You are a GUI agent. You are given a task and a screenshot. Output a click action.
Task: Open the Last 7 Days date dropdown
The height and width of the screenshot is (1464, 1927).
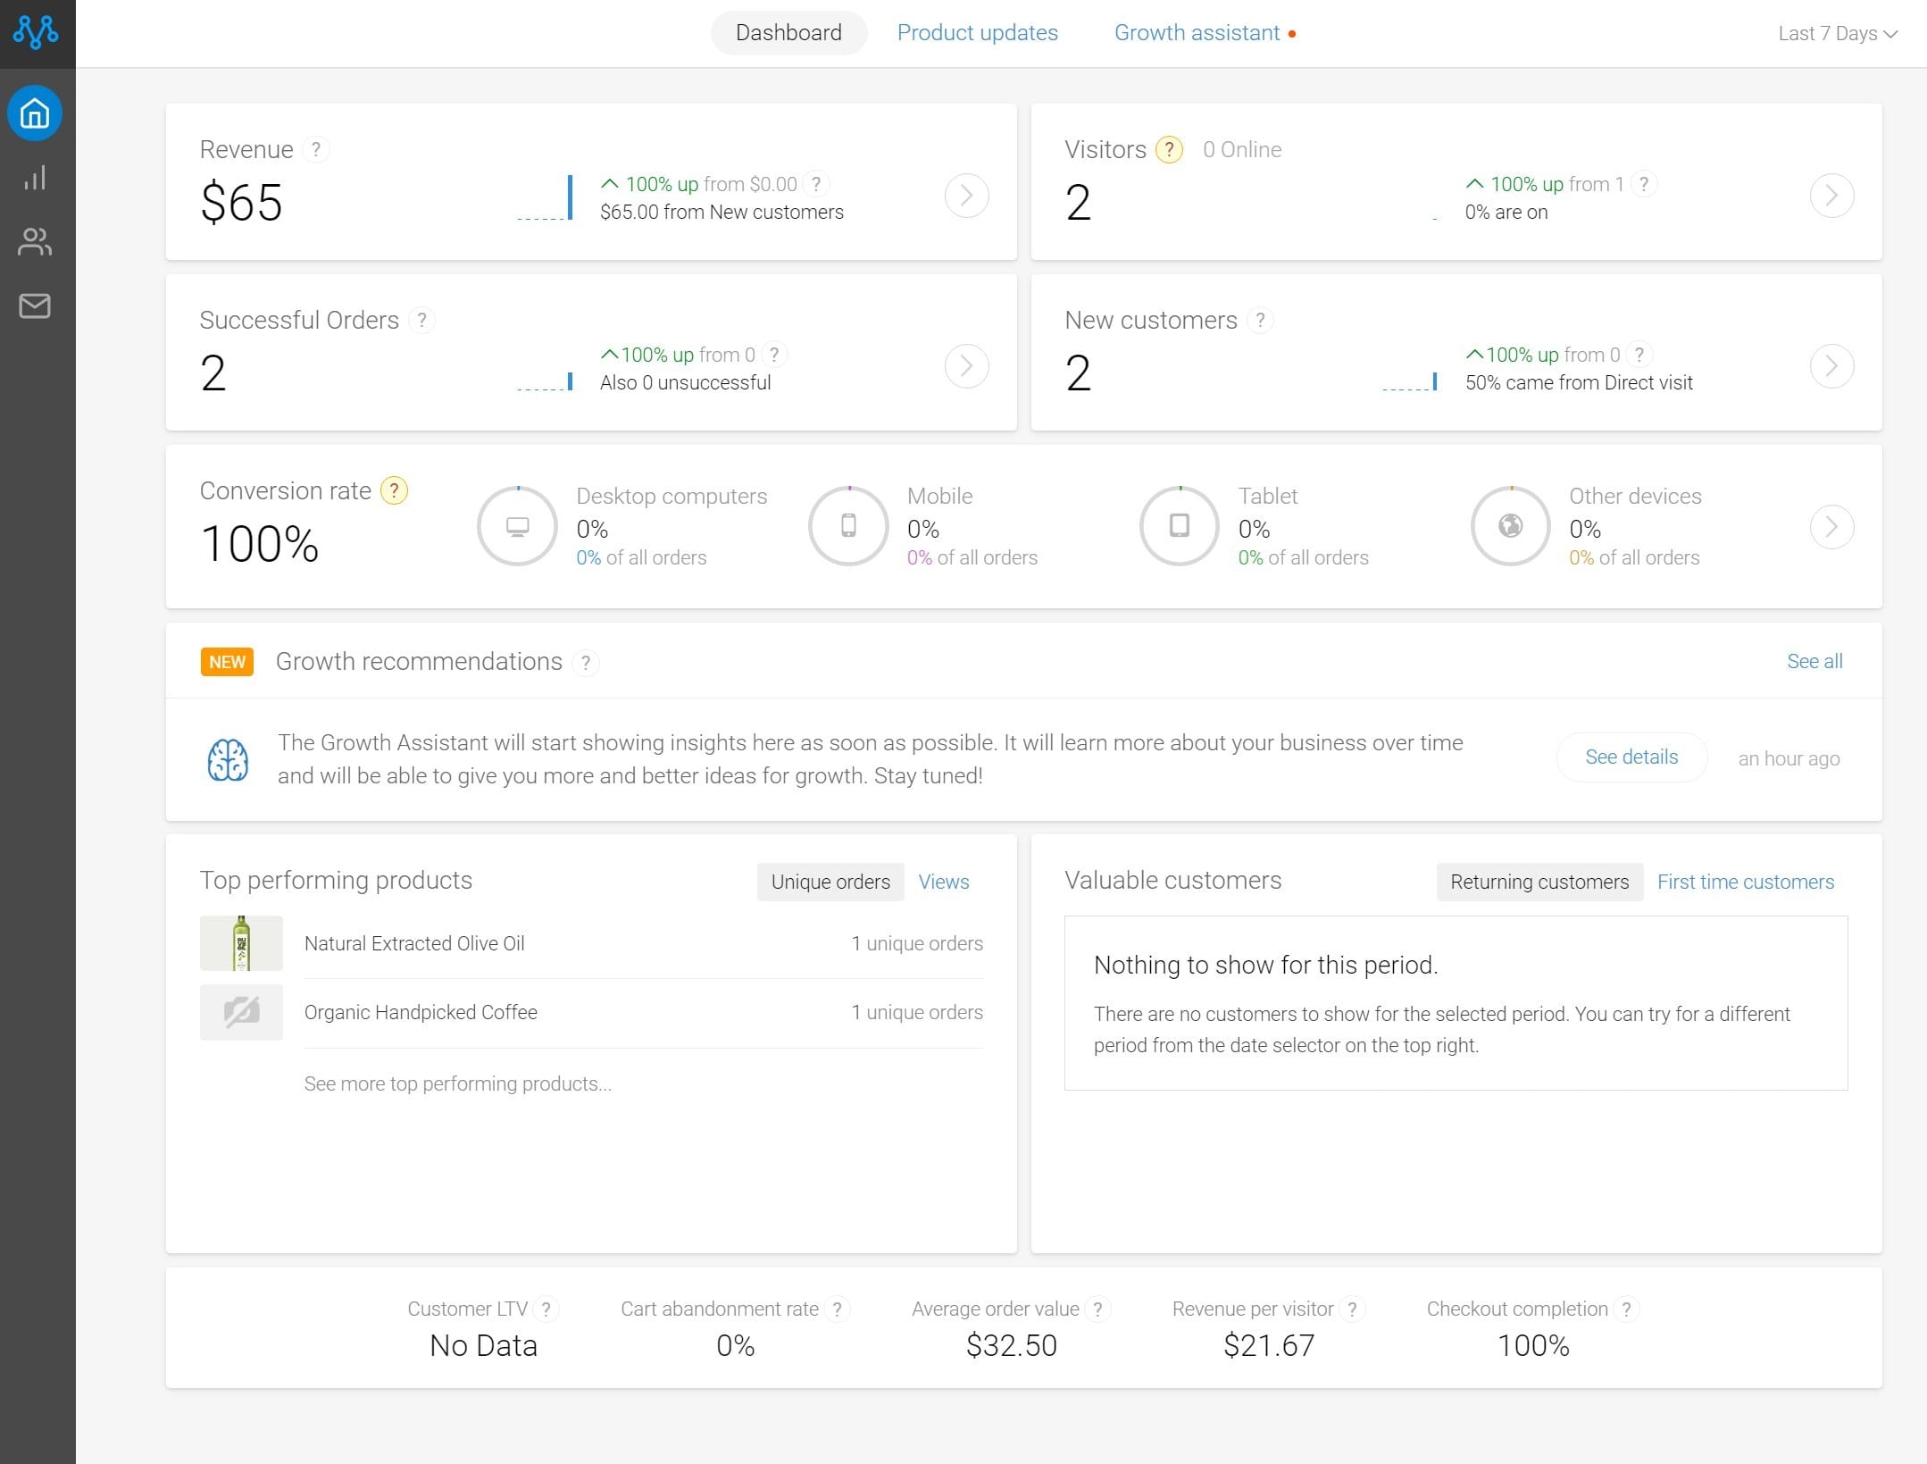click(x=1838, y=33)
